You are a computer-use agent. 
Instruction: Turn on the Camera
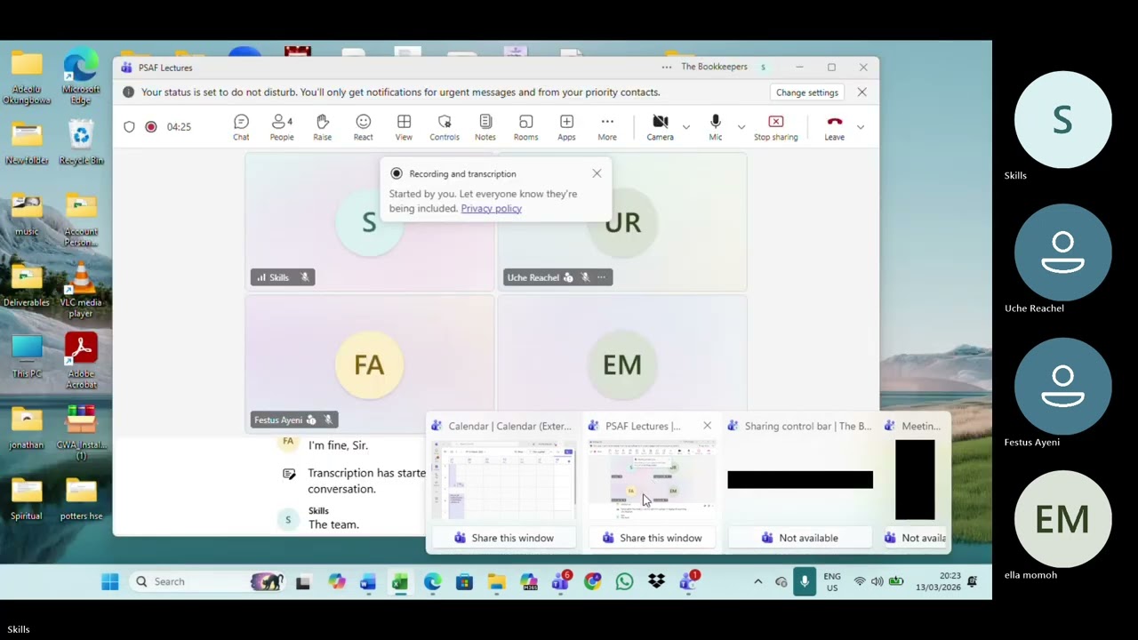click(x=660, y=127)
